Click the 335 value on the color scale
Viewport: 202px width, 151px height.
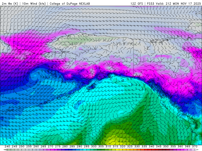click(144, 146)
